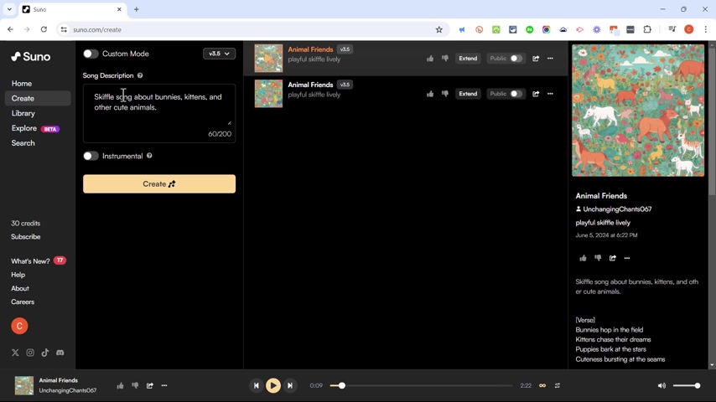Open Suno's TikTok page
This screenshot has width=716, height=402.
(x=44, y=353)
